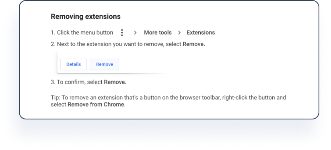Click the text 'Click the menu button'
The height and width of the screenshot is (150, 331).
coord(85,33)
